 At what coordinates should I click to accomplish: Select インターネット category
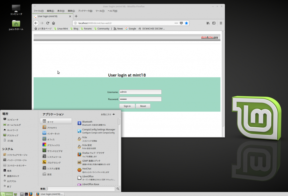click(x=56, y=133)
